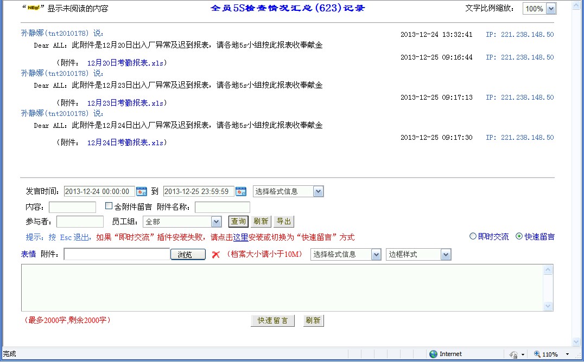This screenshot has height=362, width=584.
Task: Open the 文字比例缩放 100% dropdown
Action: coord(551,9)
